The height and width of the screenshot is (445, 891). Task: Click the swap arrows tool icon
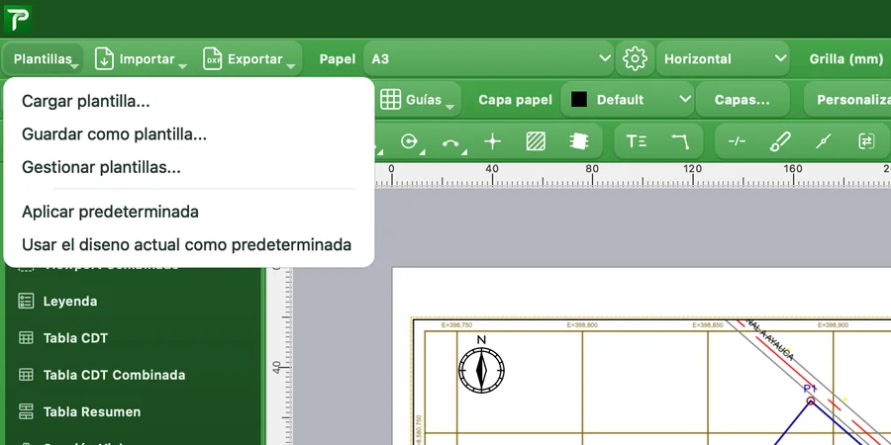click(866, 141)
